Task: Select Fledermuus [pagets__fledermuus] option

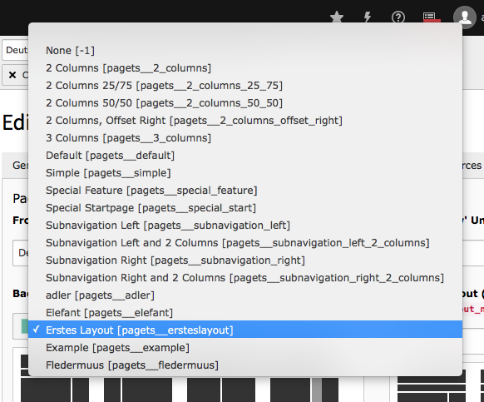Action: (245, 365)
